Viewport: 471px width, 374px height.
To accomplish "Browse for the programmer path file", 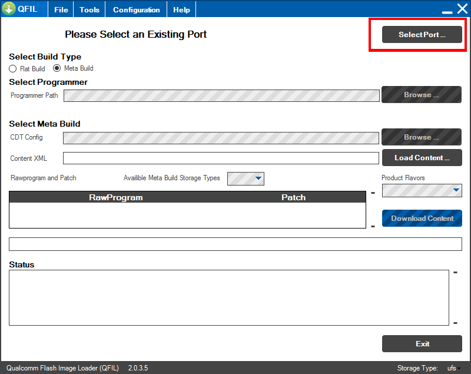I will tap(422, 95).
